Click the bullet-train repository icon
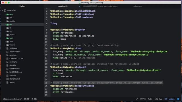Screen dimensions: 182x102 [5, 10]
